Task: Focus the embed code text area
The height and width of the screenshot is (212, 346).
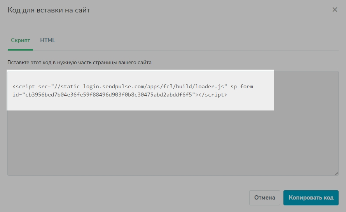Action: click(x=173, y=123)
